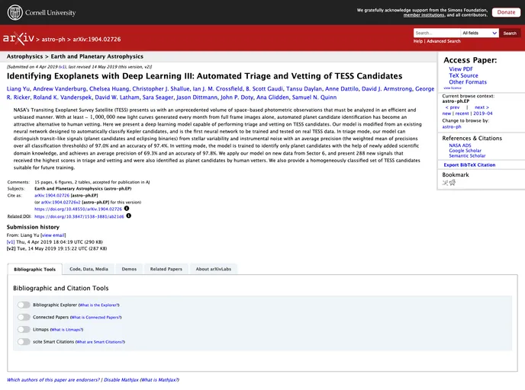The image size is (525, 390).
Task: Turn on the Litmaps toggle
Action: (x=24, y=330)
